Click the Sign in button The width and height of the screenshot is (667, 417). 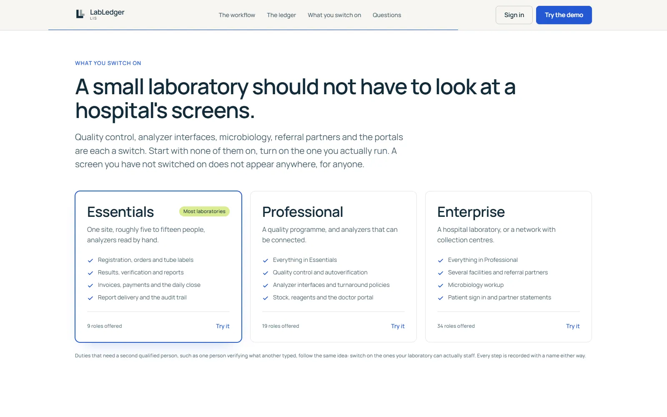click(514, 15)
